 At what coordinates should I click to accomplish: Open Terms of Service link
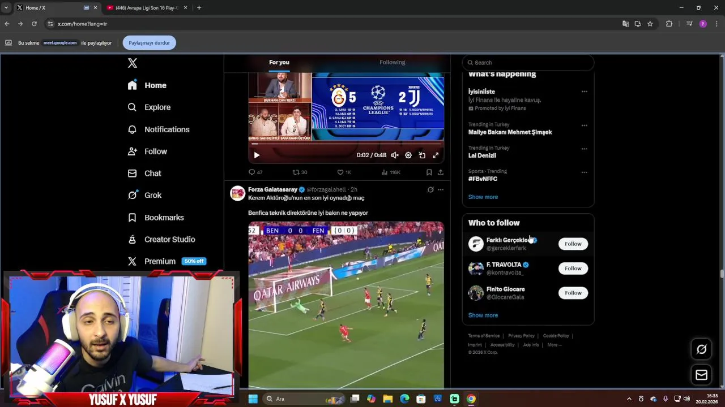pos(484,336)
